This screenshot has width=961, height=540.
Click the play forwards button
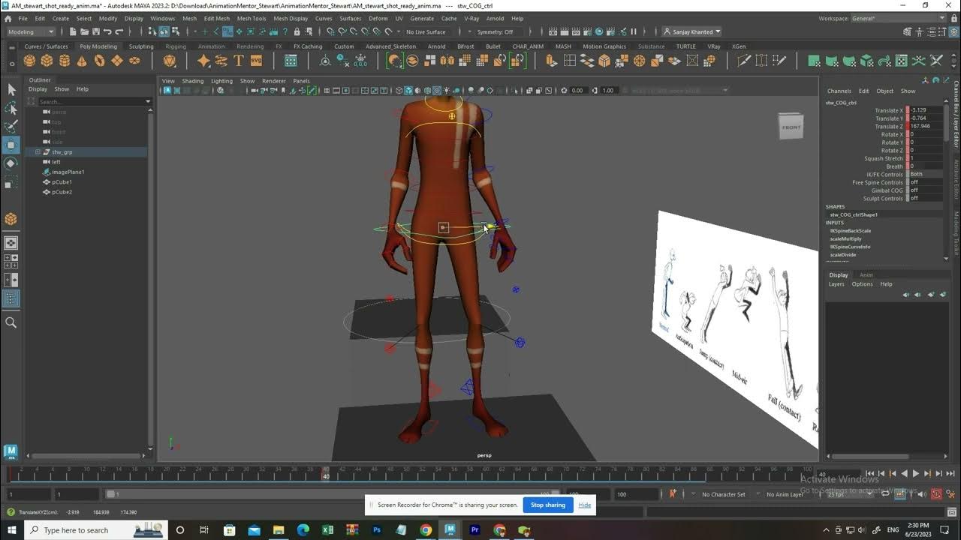coord(915,474)
